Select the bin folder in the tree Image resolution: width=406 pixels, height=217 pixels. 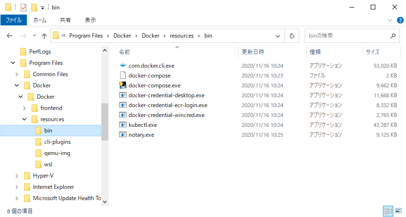pos(51,131)
